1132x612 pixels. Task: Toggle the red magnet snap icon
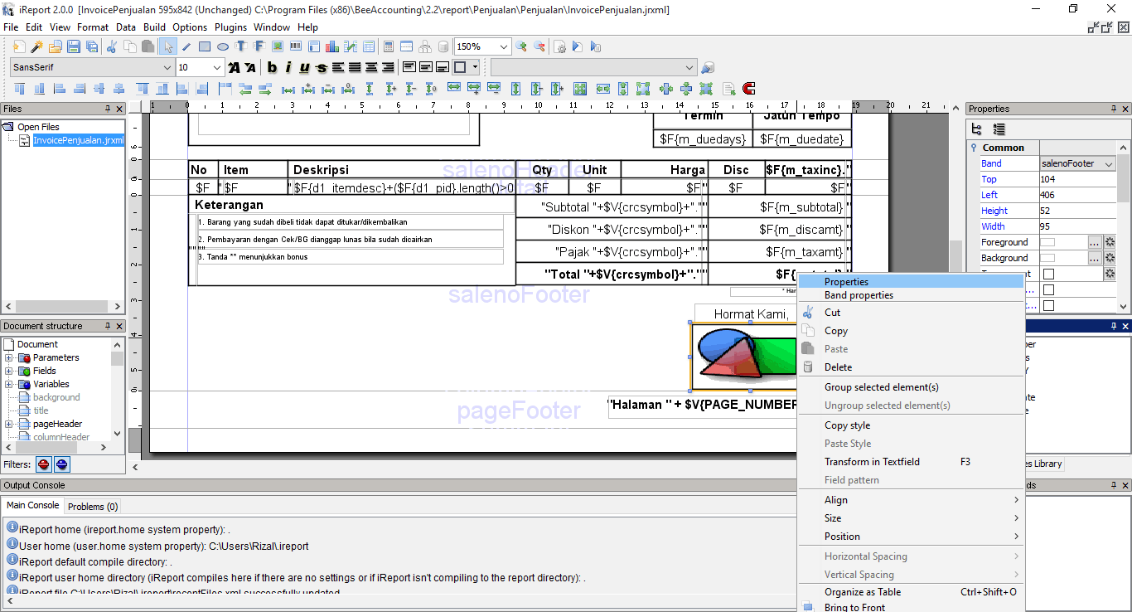tap(749, 88)
